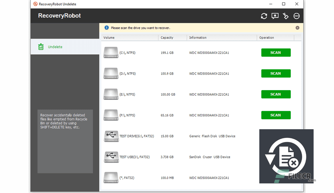334x193 pixels.
Task: Scan the F:\ NTFS drive
Action: point(276,115)
